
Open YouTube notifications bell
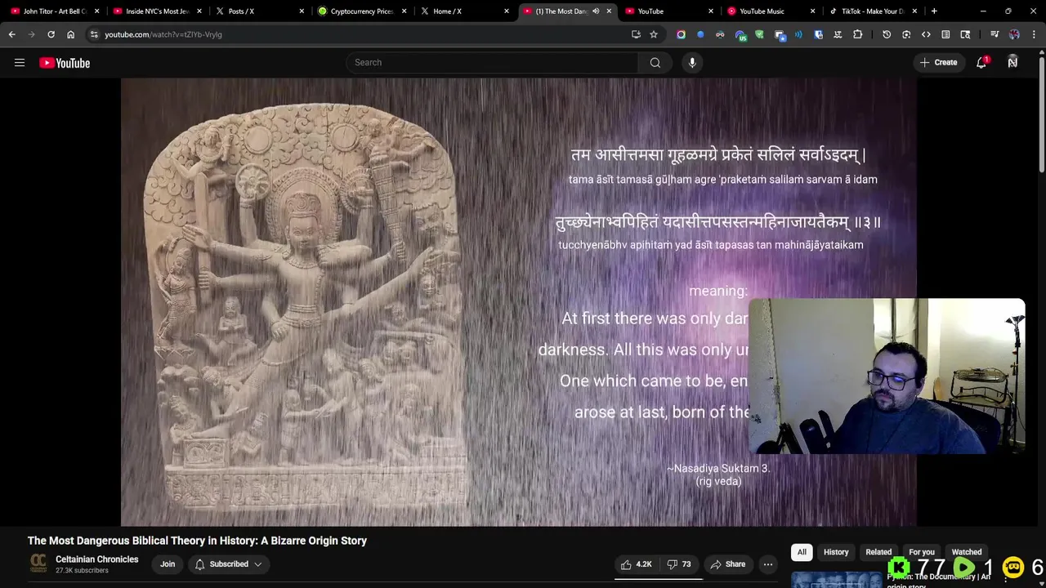[x=981, y=63]
